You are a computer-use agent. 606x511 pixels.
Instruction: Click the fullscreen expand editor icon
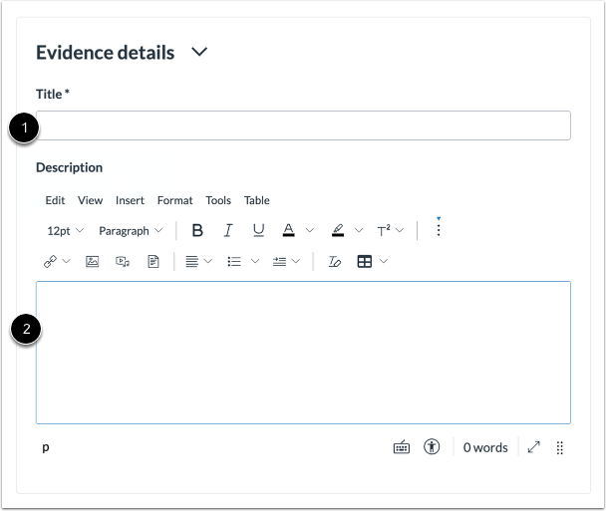(533, 447)
